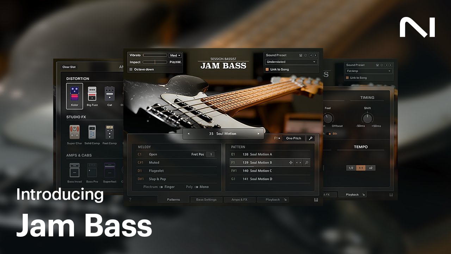Open pattern search magnifier on Soul Motion B

pyautogui.click(x=307, y=163)
